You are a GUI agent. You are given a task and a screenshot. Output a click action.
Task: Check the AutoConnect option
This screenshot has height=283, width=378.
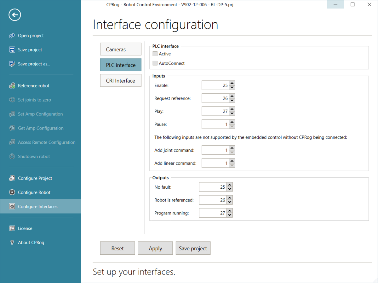pos(155,63)
